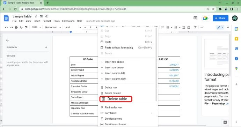Open the Explore button at bottom
Screen dimensions: 241x127
pyautogui.click(x=225, y=122)
